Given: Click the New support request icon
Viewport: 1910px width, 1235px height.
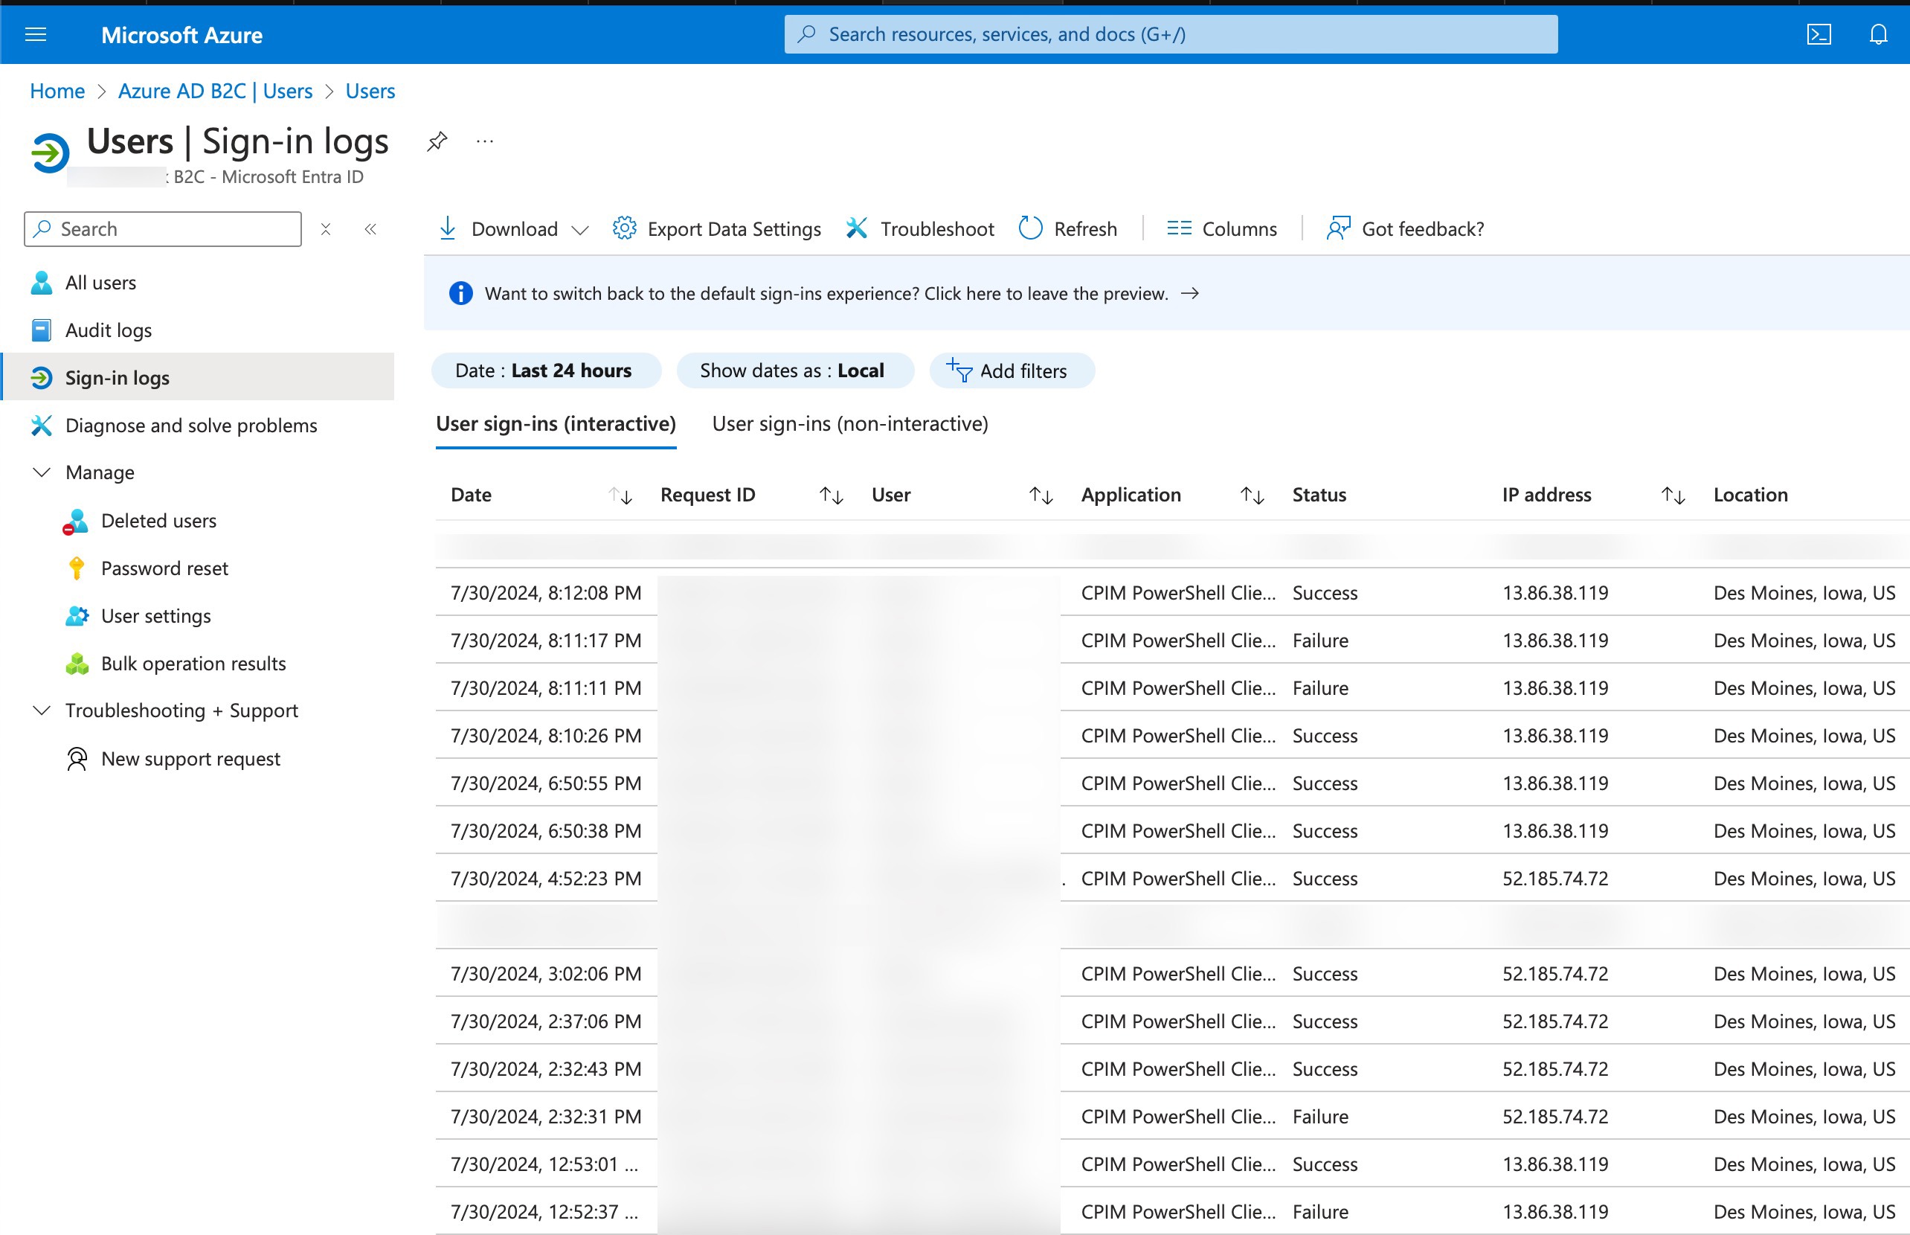Looking at the screenshot, I should point(77,759).
